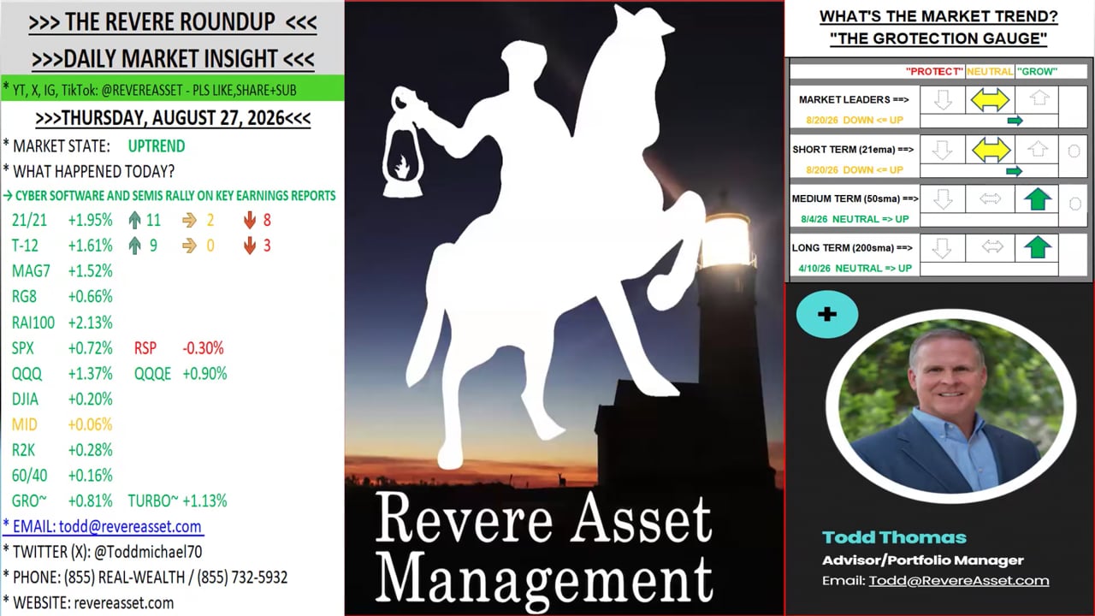This screenshot has height=616, width=1095.
Task: Click the red down arrow in the T-12 row
Action: 250,246
